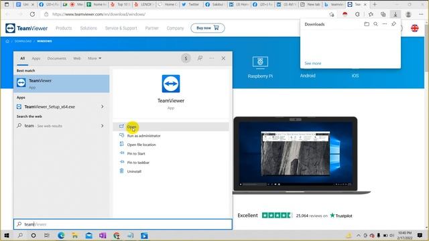Select the iOS platform link

[x=355, y=76]
